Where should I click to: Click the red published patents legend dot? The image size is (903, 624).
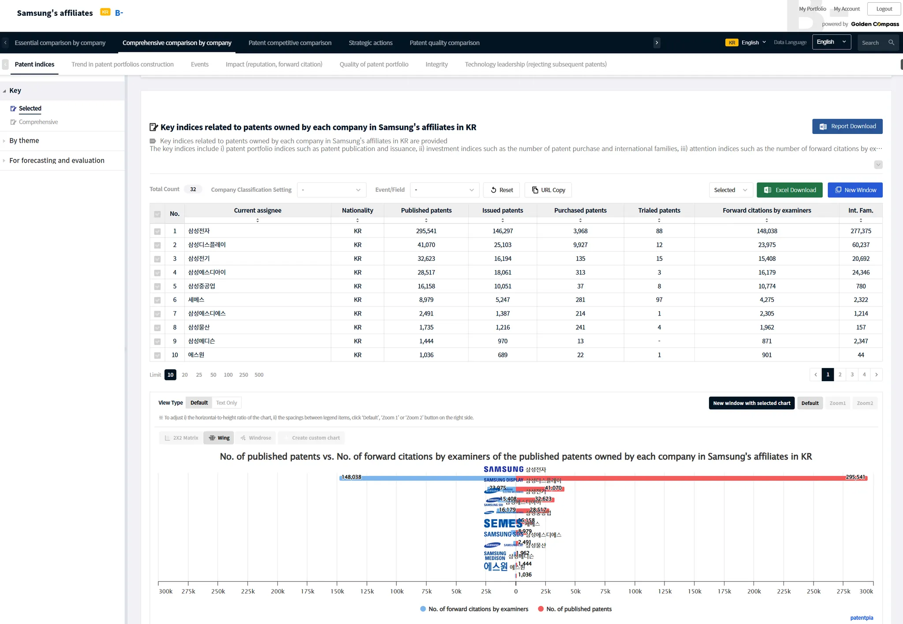coord(541,609)
